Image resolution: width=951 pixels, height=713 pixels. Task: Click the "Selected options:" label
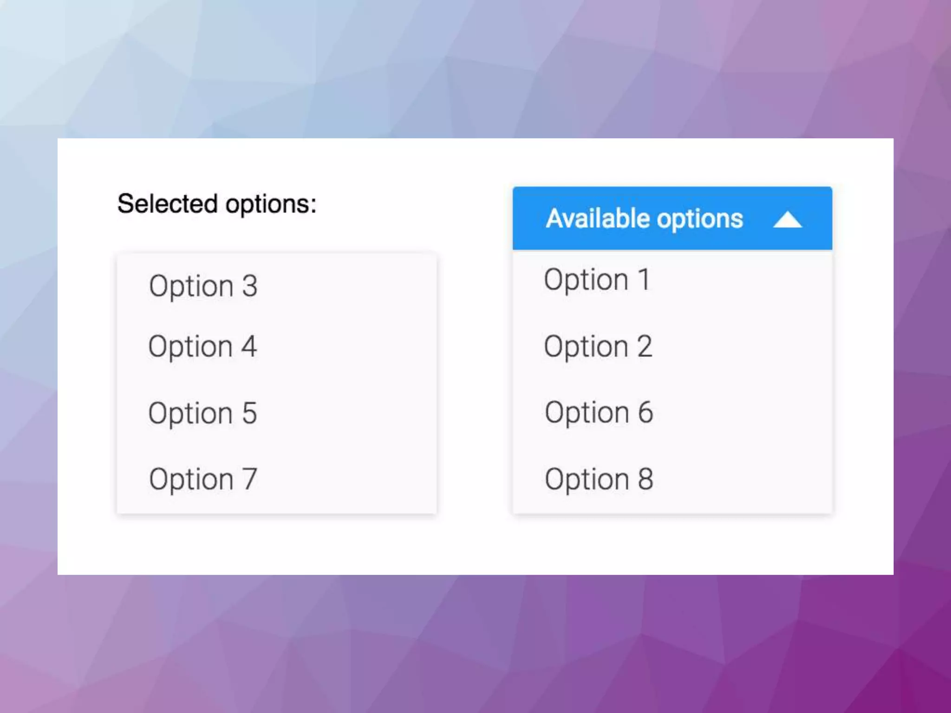pyautogui.click(x=217, y=204)
